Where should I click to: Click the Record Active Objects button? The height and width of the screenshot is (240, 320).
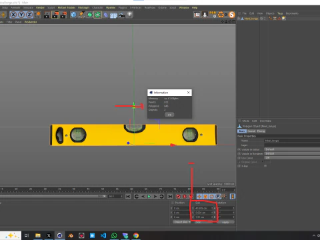178,197
